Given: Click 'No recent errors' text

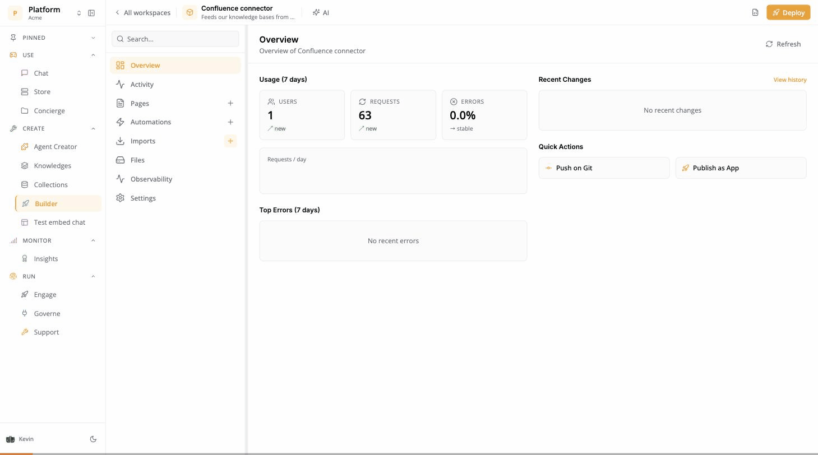Looking at the screenshot, I should (x=393, y=241).
